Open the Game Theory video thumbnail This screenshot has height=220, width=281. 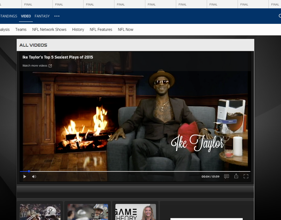[x=136, y=212]
